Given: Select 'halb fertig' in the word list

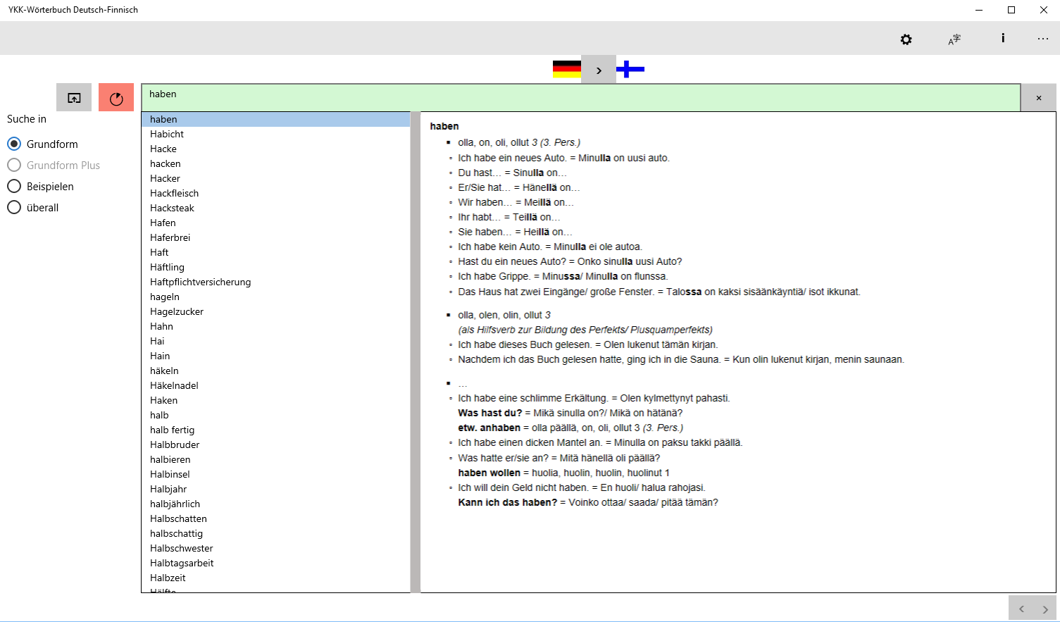Looking at the screenshot, I should click(x=275, y=430).
